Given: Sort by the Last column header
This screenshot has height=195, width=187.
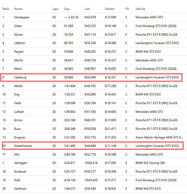Looking at the screenshot, I should click(x=87, y=9).
